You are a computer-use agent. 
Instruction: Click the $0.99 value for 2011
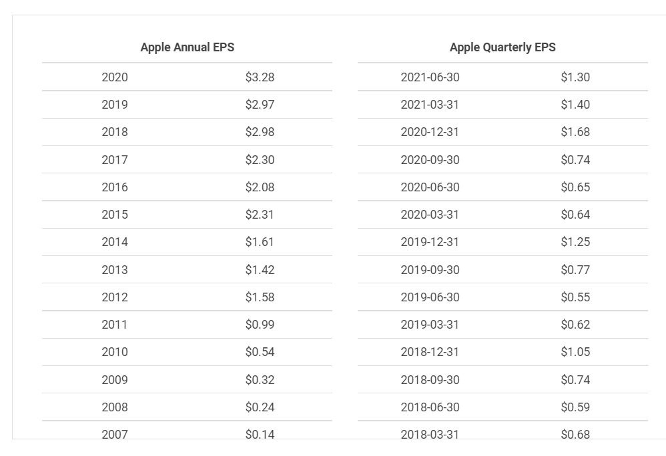(260, 325)
